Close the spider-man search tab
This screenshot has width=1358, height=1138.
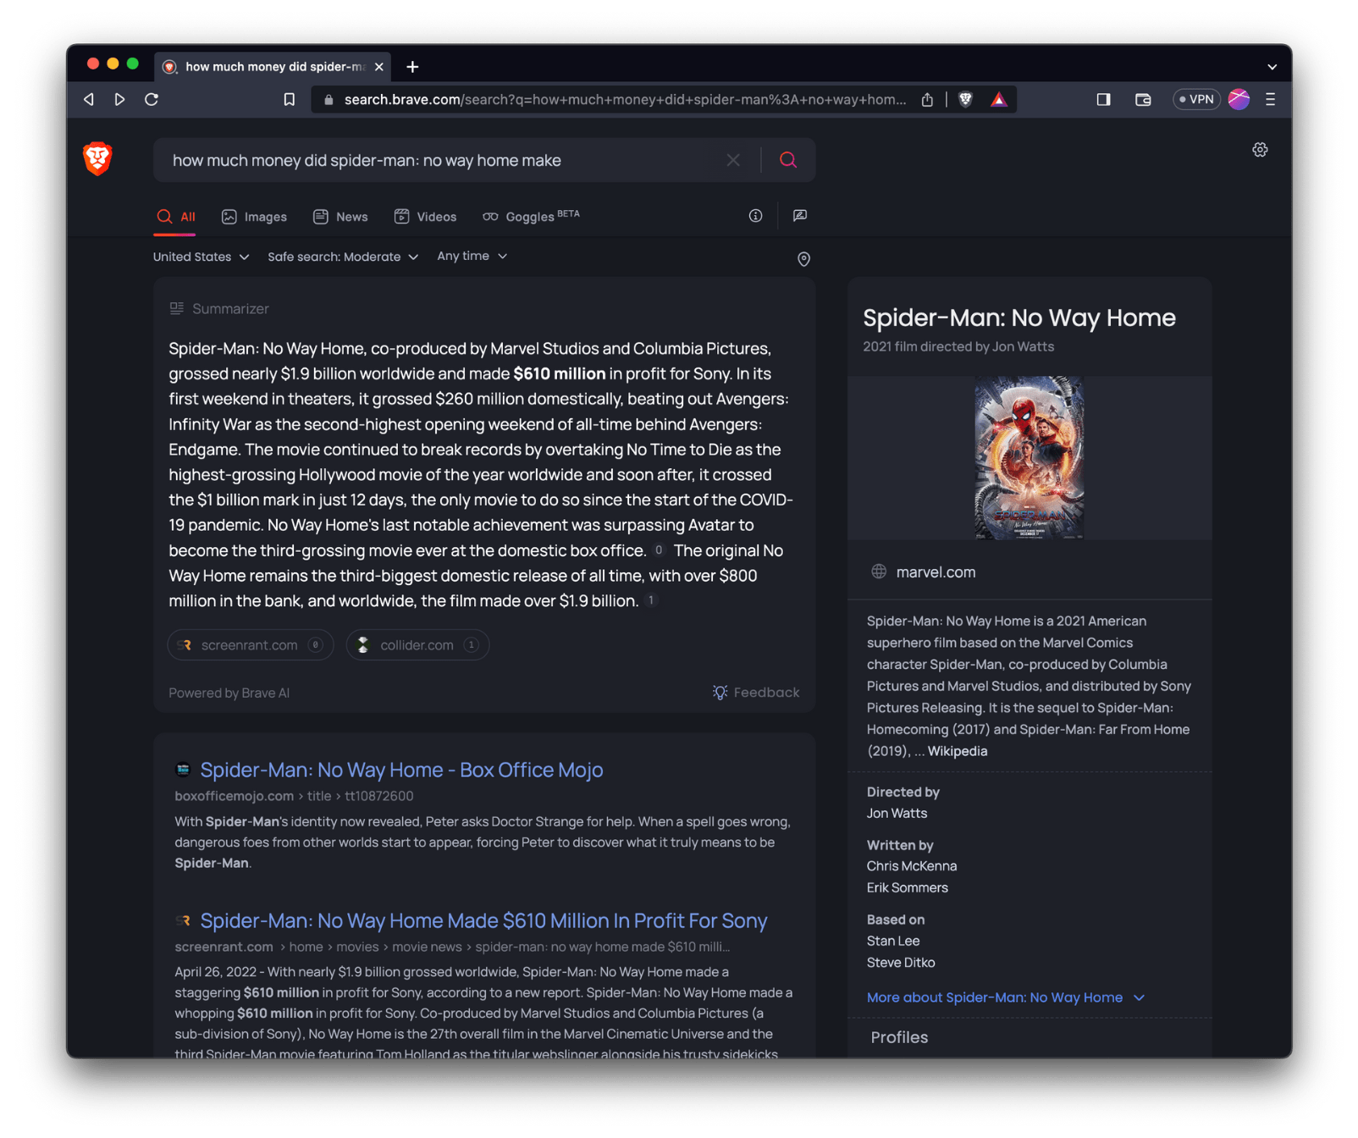(378, 67)
